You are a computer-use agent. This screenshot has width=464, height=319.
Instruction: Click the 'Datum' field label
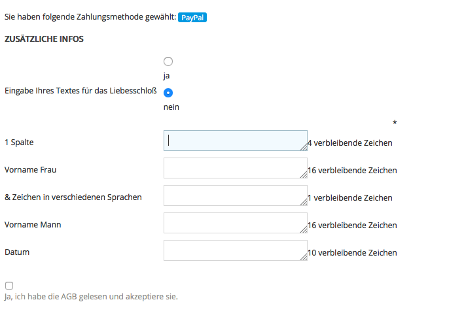pyautogui.click(x=17, y=252)
